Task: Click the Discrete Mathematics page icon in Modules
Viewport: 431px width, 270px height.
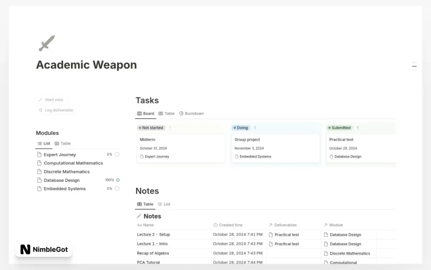Action: (39, 172)
